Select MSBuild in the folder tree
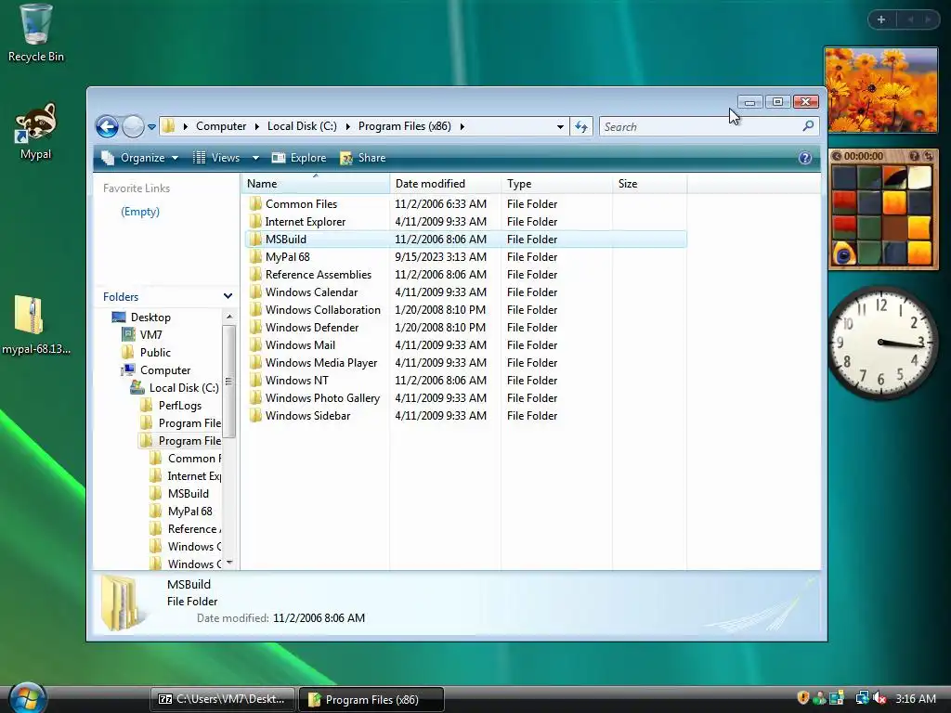Viewport: 951px width, 713px height. (188, 494)
